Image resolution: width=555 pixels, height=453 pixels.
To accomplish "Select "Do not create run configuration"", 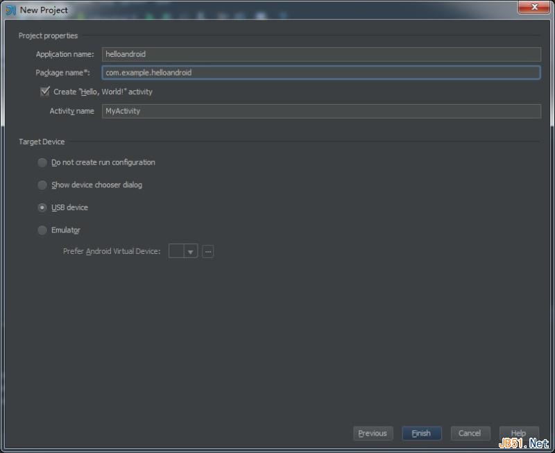I will [42, 162].
